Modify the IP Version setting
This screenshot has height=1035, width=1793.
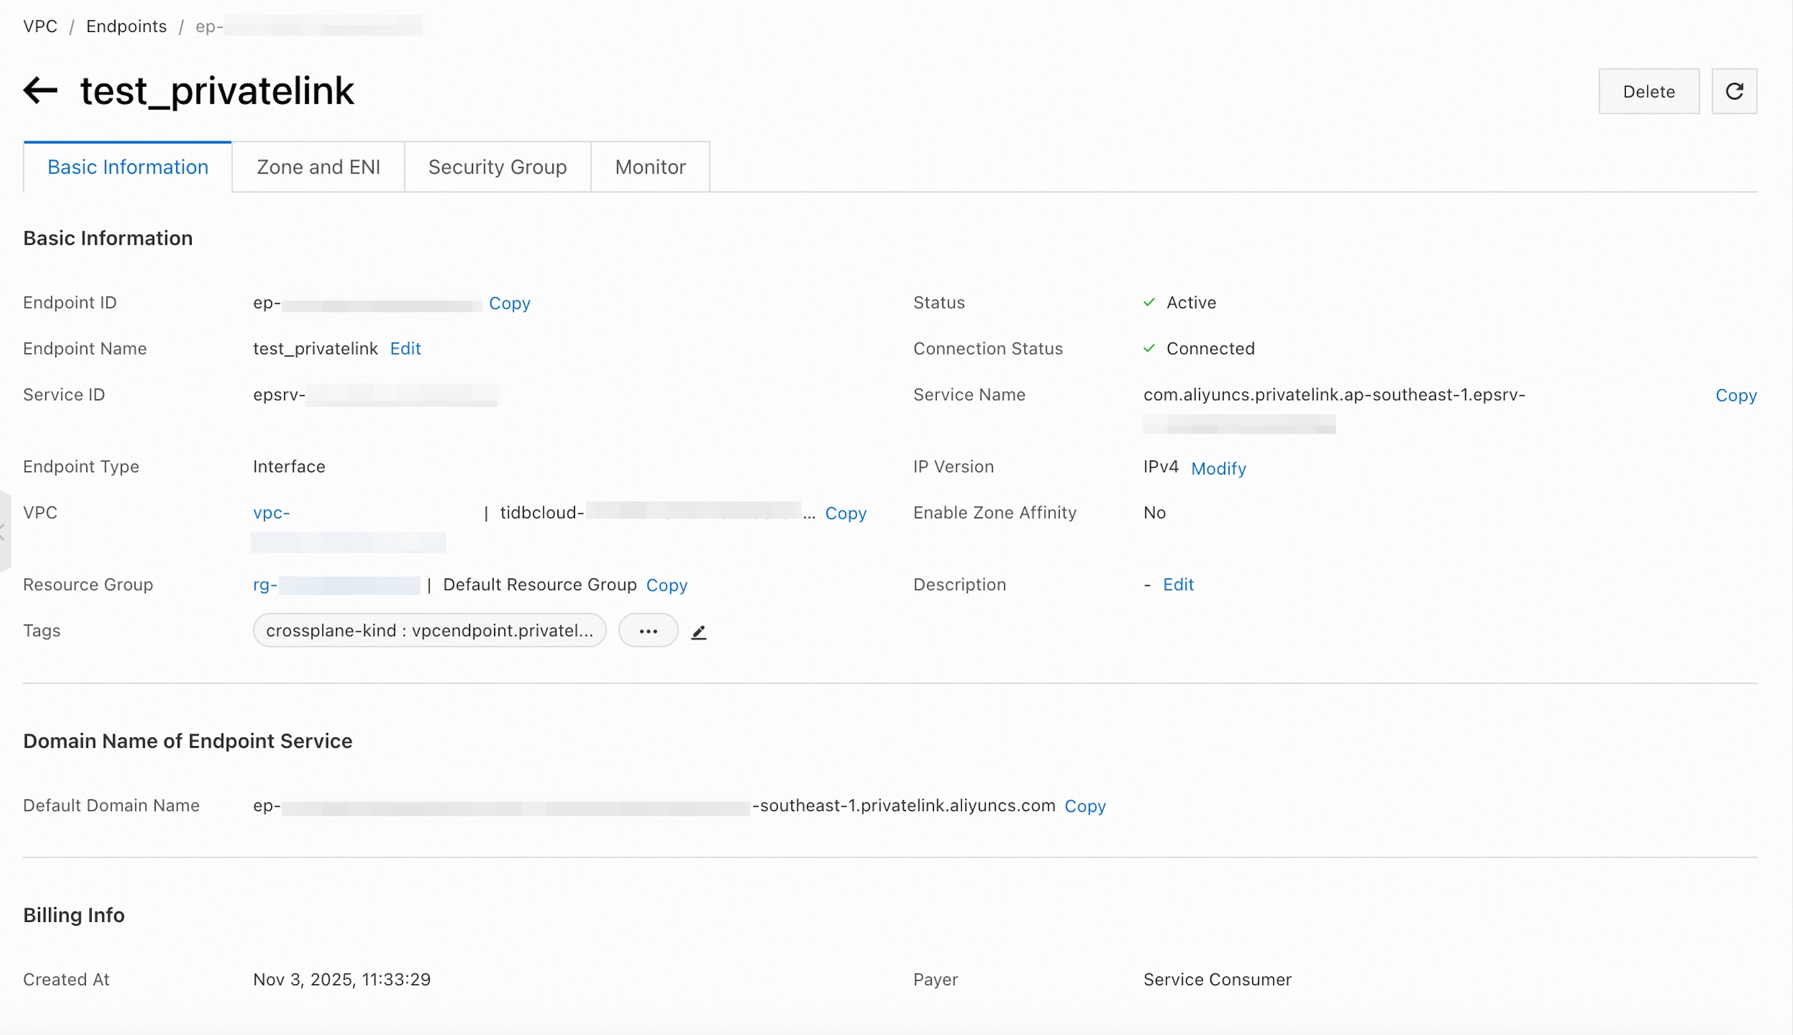click(x=1218, y=468)
